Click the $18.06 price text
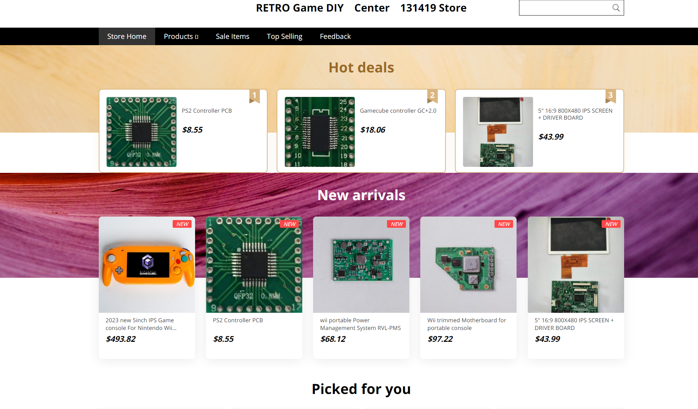 [373, 130]
